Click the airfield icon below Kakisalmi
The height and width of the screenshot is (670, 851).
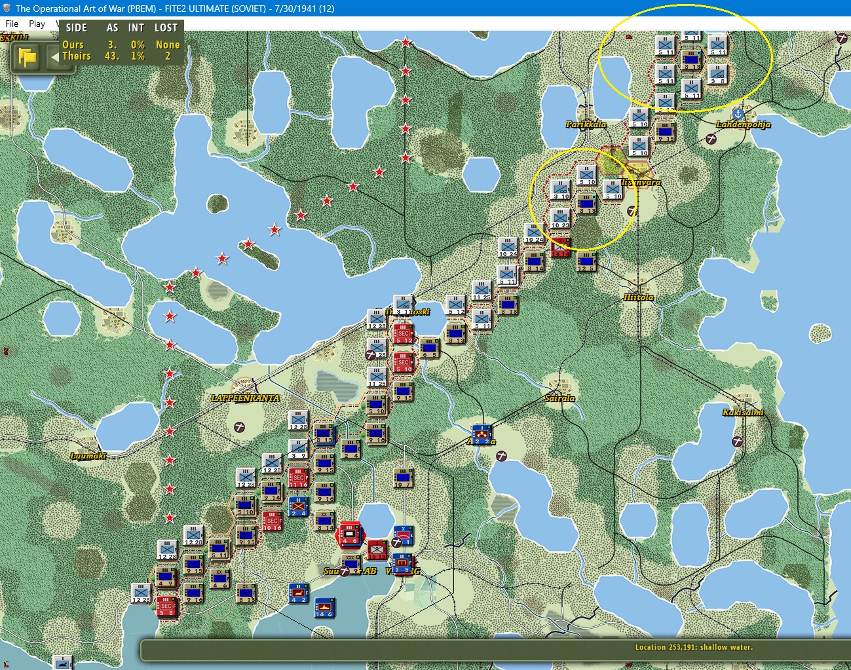[x=738, y=441]
